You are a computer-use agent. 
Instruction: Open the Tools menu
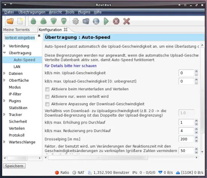pos(70,12)
